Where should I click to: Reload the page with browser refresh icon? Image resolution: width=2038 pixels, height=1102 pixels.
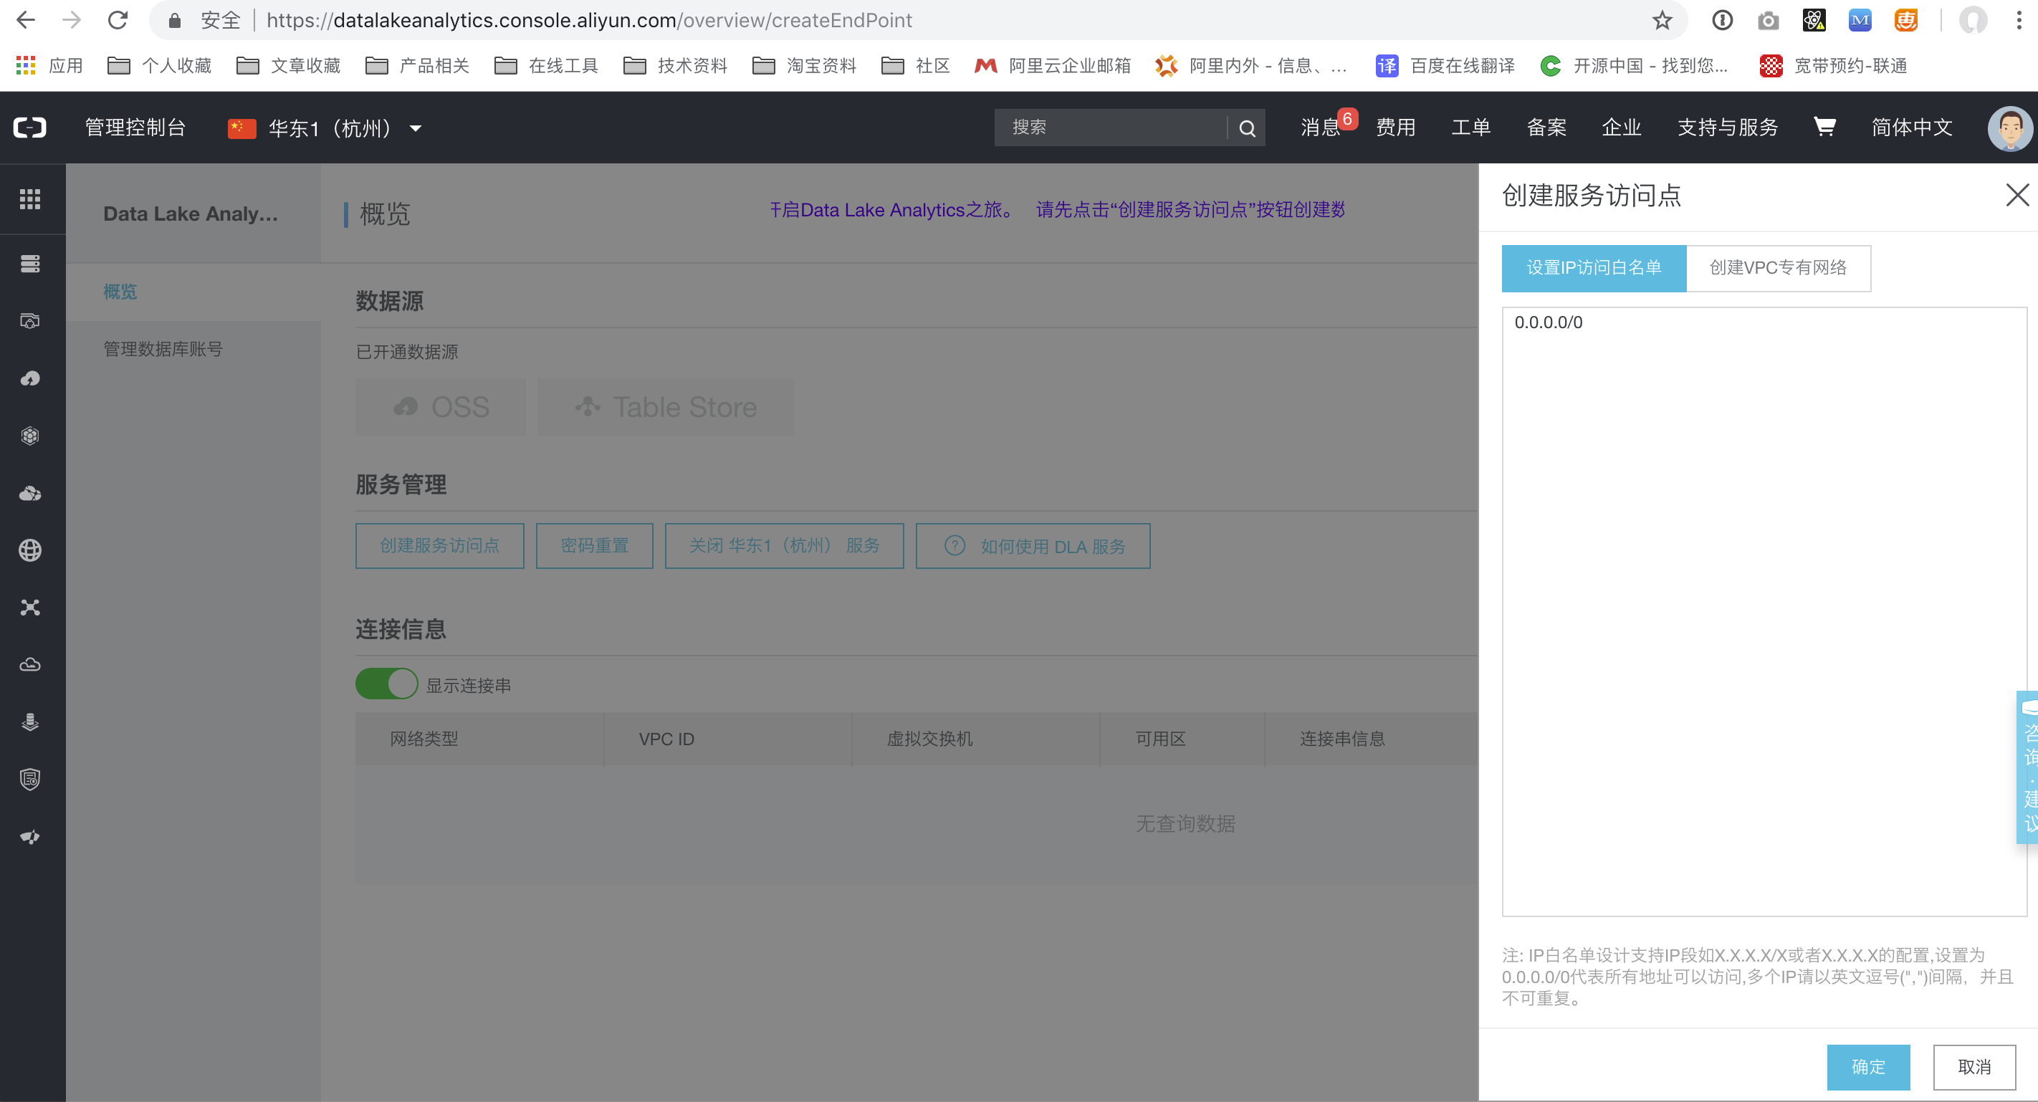pyautogui.click(x=118, y=21)
